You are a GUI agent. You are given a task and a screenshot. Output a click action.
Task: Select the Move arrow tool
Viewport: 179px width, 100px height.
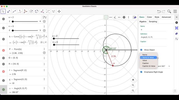click(3, 11)
